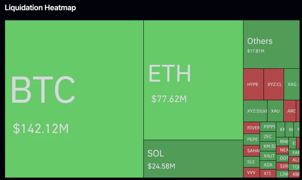Image resolution: width=302 pixels, height=180 pixels.
Task: Click the red VVV tile
Action: point(251,173)
